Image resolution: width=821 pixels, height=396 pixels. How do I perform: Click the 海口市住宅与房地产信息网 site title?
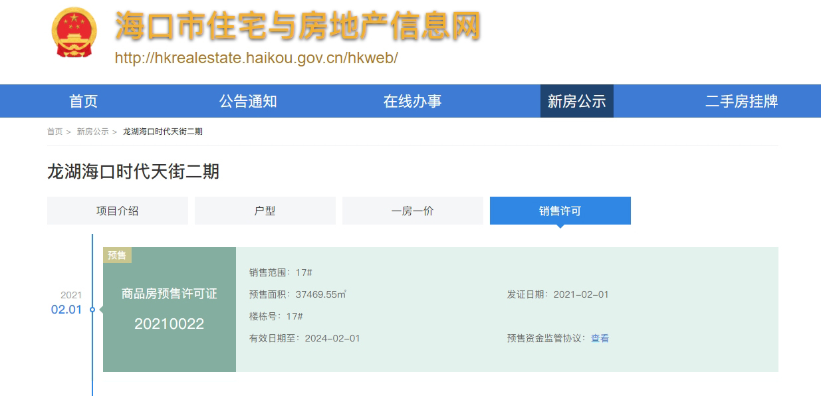298,27
